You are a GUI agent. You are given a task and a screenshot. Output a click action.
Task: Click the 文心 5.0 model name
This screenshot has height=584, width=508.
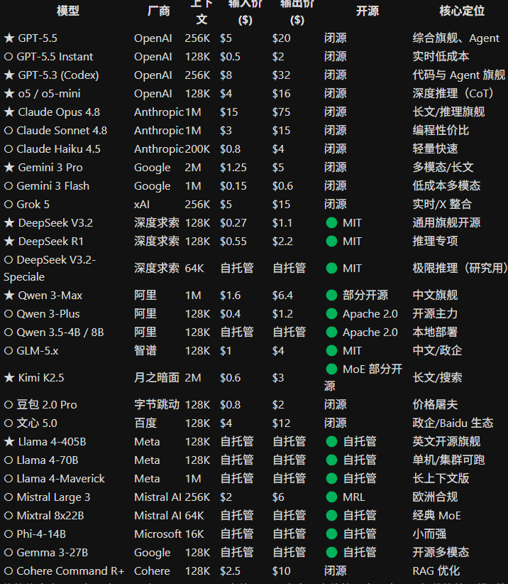coord(37,423)
